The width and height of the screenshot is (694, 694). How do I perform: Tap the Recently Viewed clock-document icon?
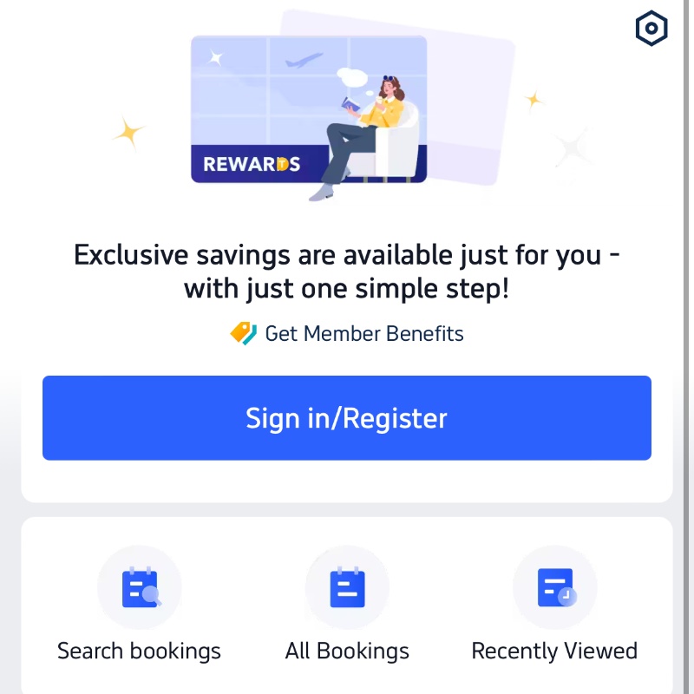(x=556, y=587)
